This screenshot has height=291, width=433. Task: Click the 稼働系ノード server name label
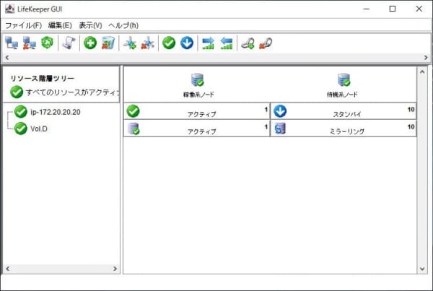pos(198,95)
